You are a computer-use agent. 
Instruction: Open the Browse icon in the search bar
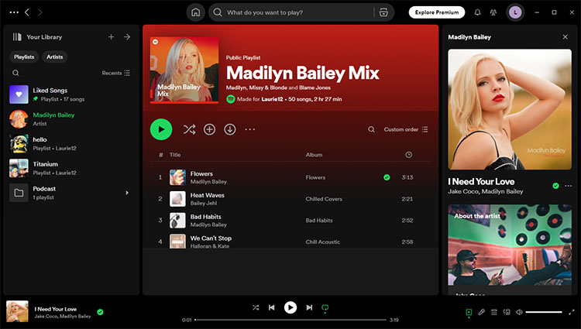coord(383,12)
